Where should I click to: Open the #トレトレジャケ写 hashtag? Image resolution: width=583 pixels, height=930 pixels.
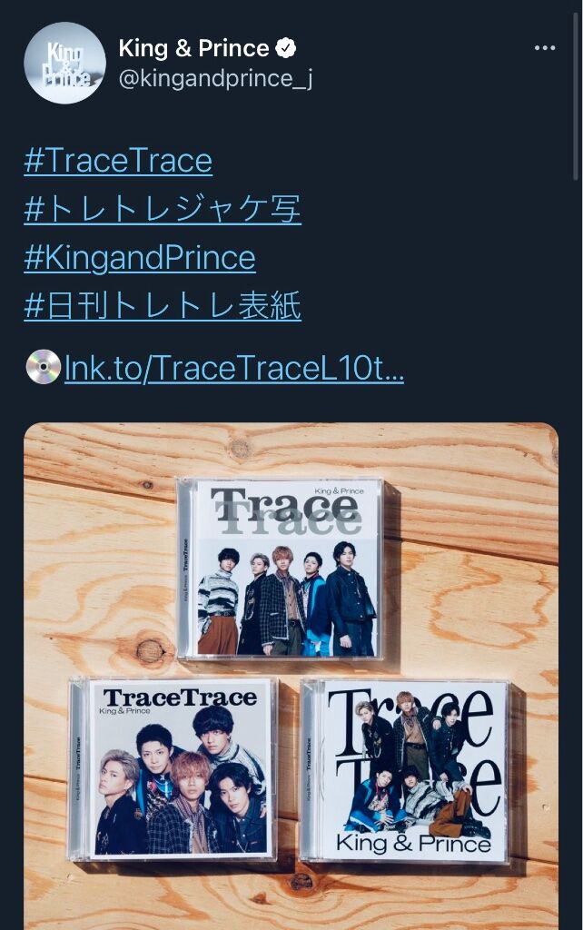[163, 210]
